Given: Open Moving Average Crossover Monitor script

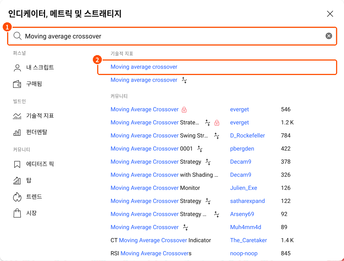Looking at the screenshot, I should pos(155,188).
